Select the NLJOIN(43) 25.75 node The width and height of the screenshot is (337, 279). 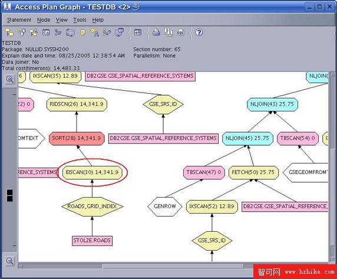coord(272,104)
